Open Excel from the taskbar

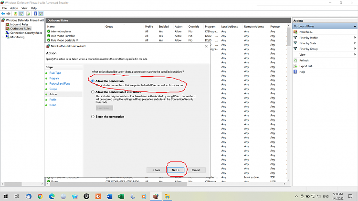pos(121,196)
